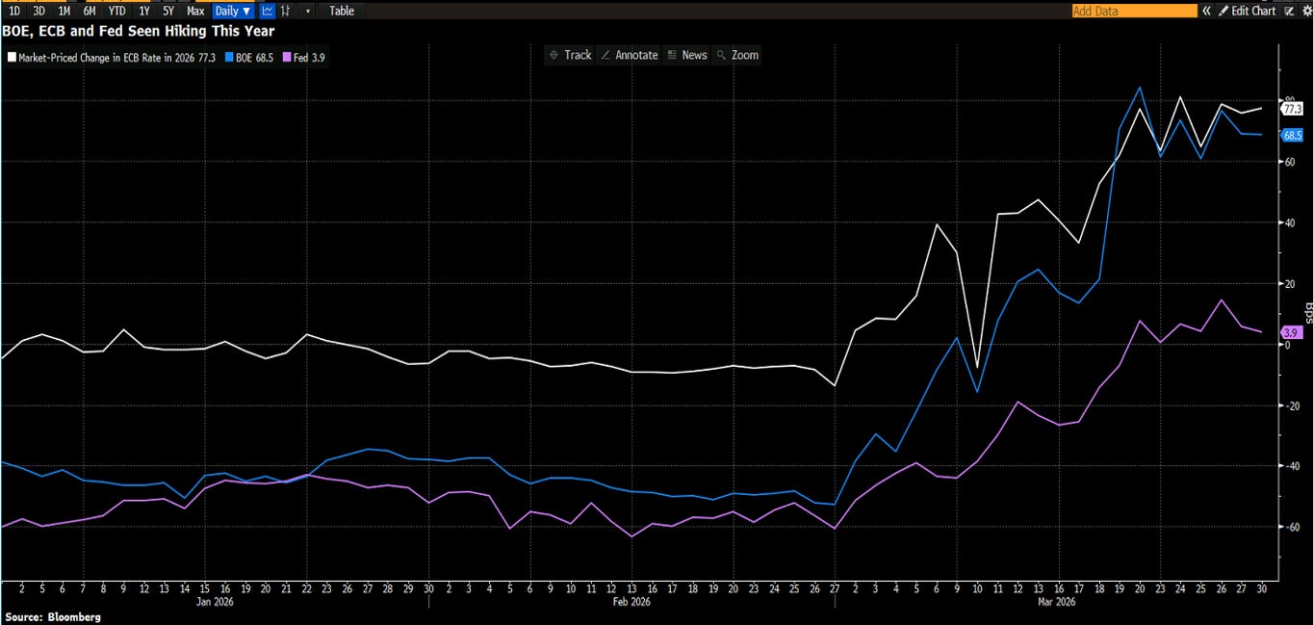Choose the 1Y range
This screenshot has width=1313, height=625.
[x=144, y=11]
